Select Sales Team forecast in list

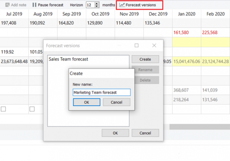(68, 59)
